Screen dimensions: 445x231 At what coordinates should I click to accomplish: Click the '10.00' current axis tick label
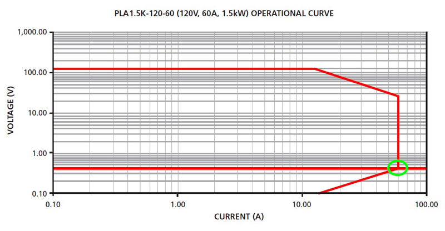301,204
